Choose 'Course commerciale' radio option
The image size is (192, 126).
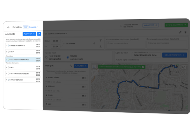(68, 57)
